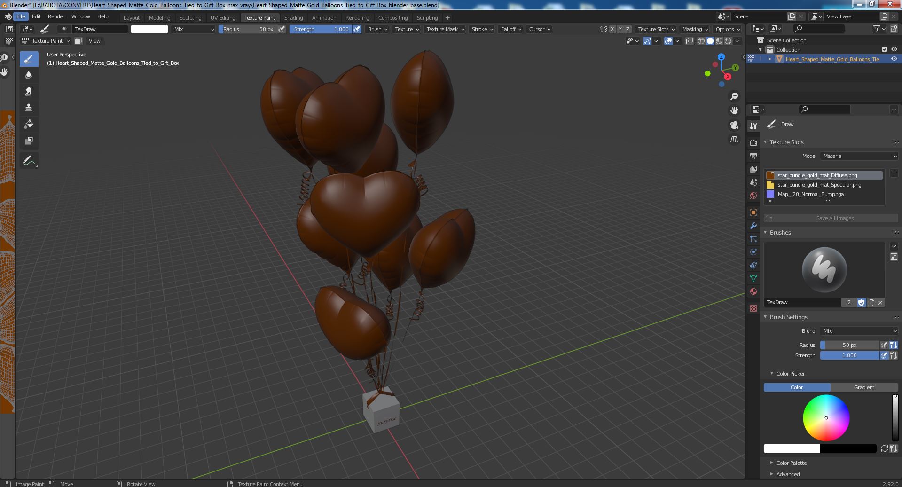Expand the Color Palette panel
Screen dimensions: 902x487
coord(792,463)
